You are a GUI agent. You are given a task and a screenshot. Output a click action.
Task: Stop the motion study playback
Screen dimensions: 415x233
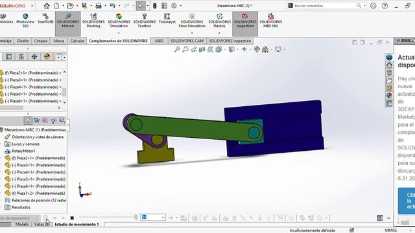pos(72,218)
